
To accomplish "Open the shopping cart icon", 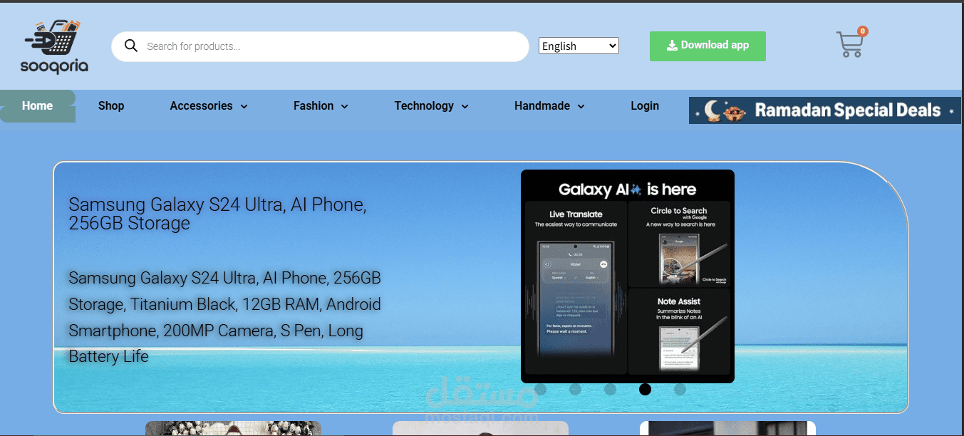I will [x=849, y=45].
